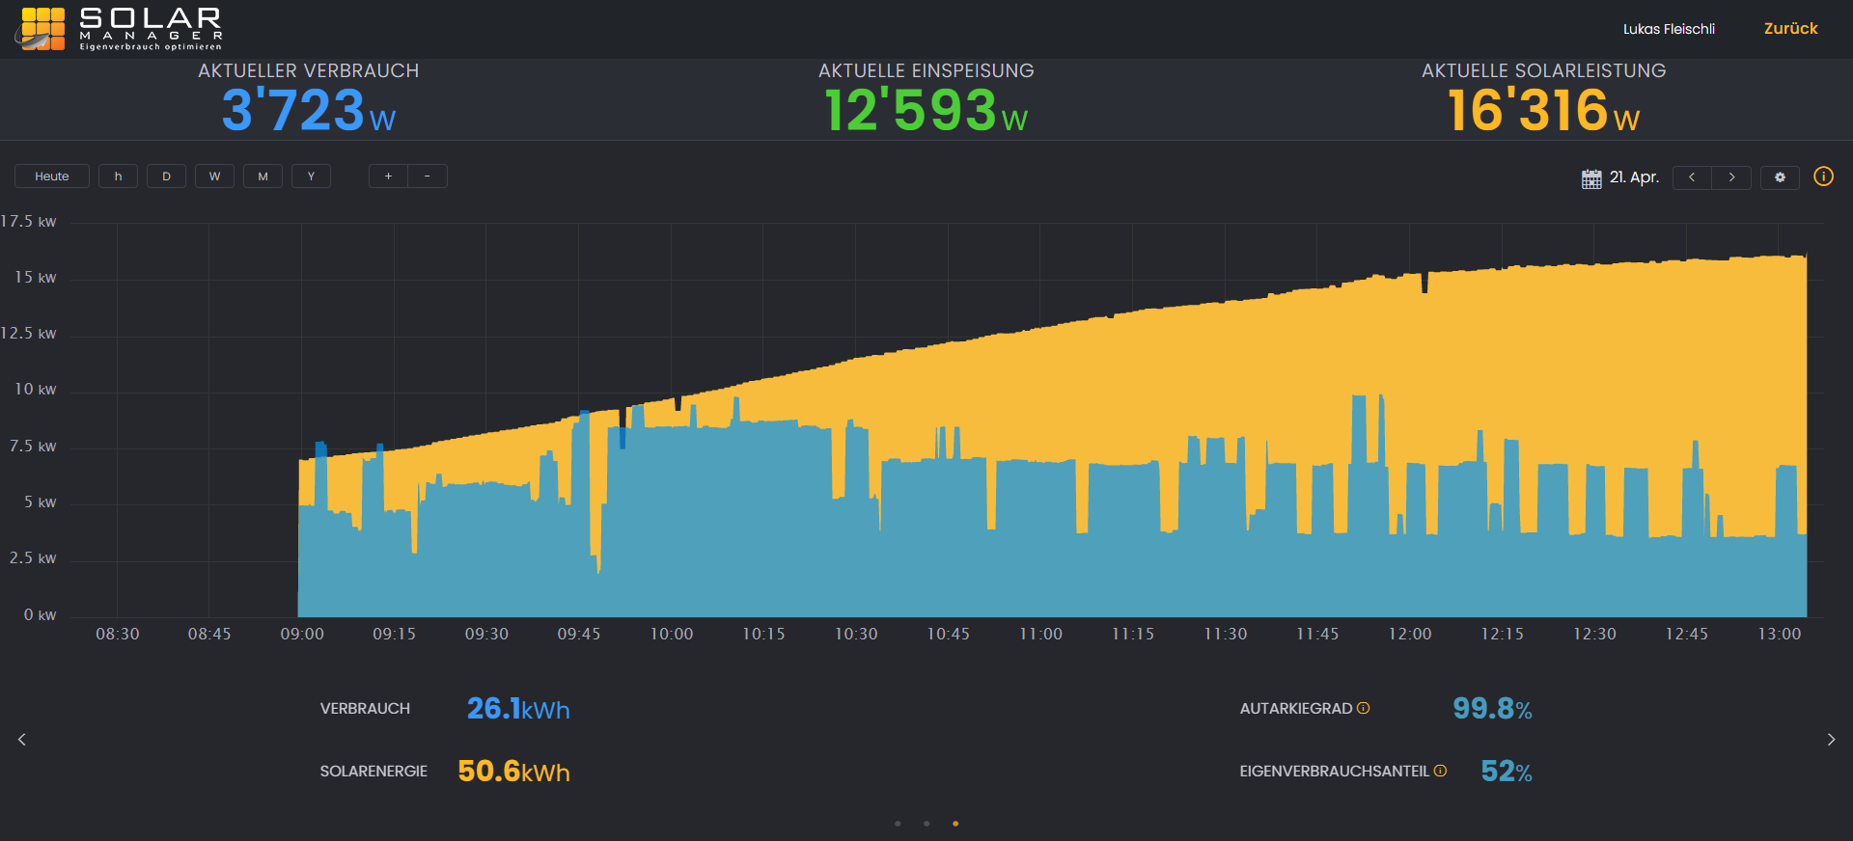Viewport: 1853px width, 841px height.
Task: Select weekly view 'W'
Action: (x=214, y=176)
